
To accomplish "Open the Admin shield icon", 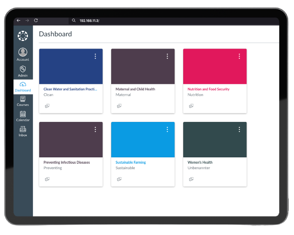I will click(x=23, y=70).
